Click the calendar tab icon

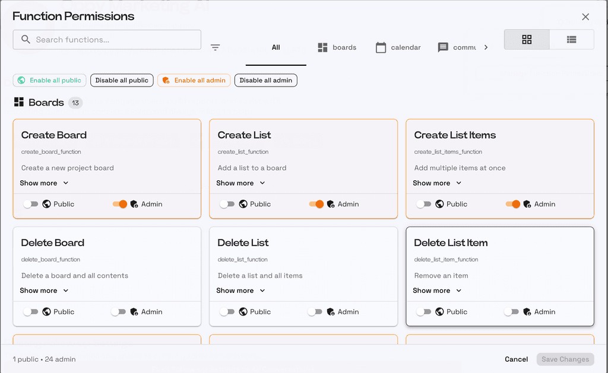(381, 47)
